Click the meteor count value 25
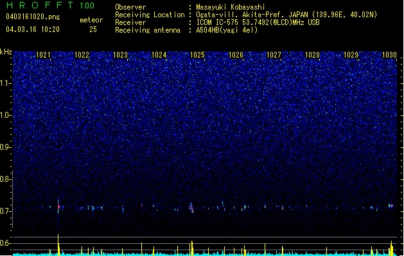The image size is (404, 256). 93,29
